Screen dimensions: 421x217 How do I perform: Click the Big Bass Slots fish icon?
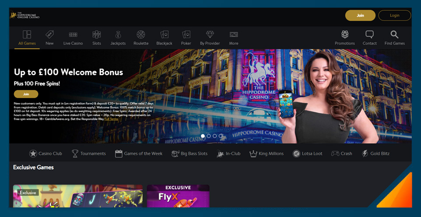pos(175,154)
